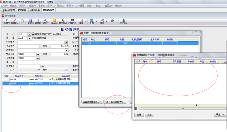Screen dimensions: 227x132
Task: Click the 新增F2 new document toolbar icon
Action: 7,22
